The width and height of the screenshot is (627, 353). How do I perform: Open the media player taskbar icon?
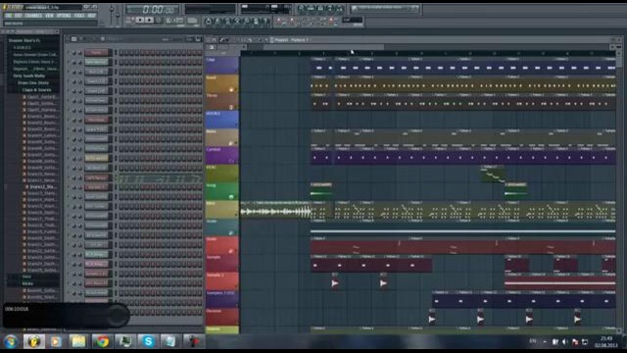tap(56, 341)
